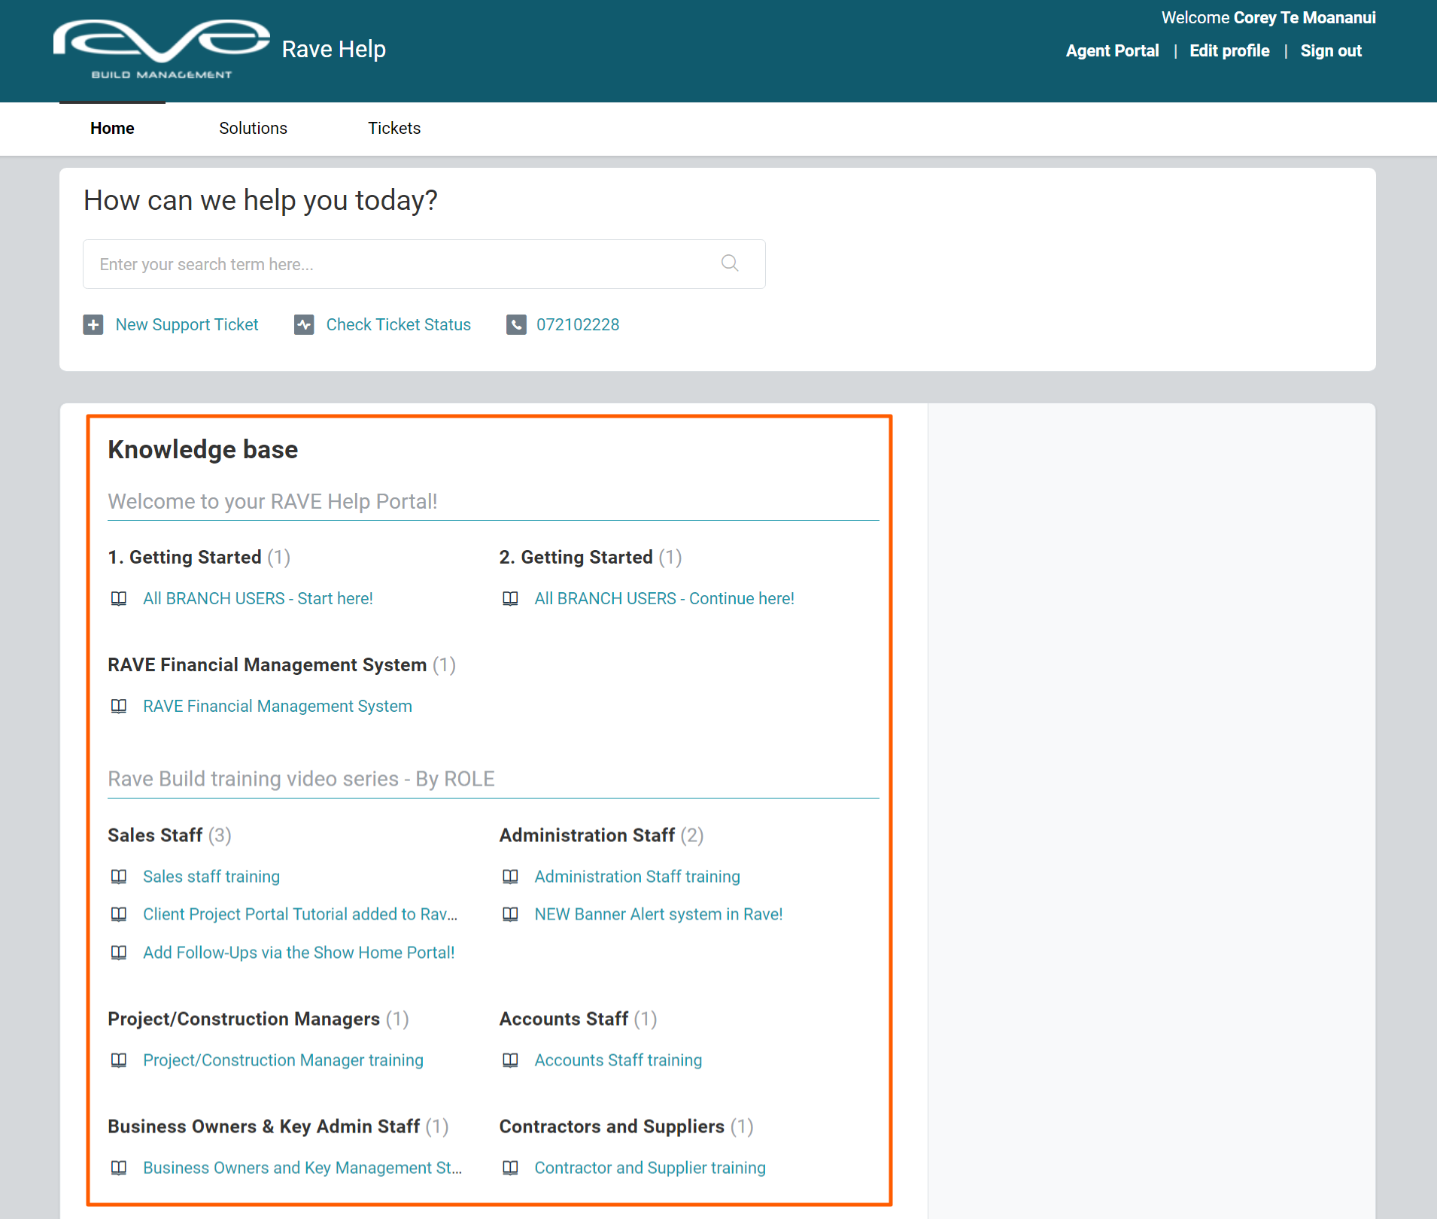Click the Knowledge base heading
This screenshot has width=1437, height=1219.
[x=203, y=450]
